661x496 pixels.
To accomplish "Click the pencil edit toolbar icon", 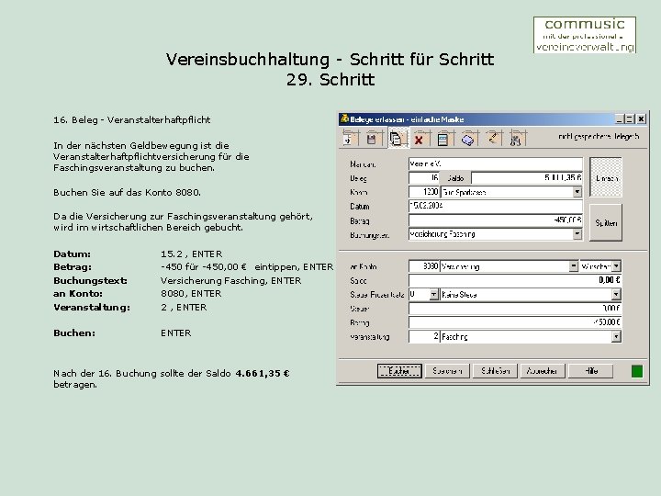I will pyautogui.click(x=493, y=139).
